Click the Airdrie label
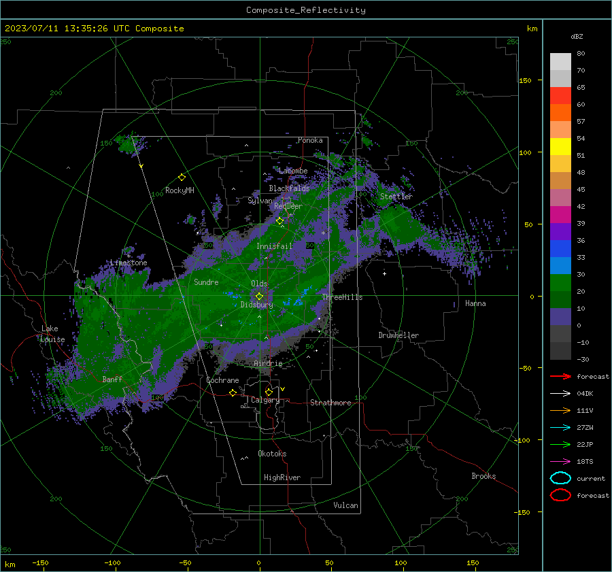This screenshot has width=612, height=572. tap(268, 363)
